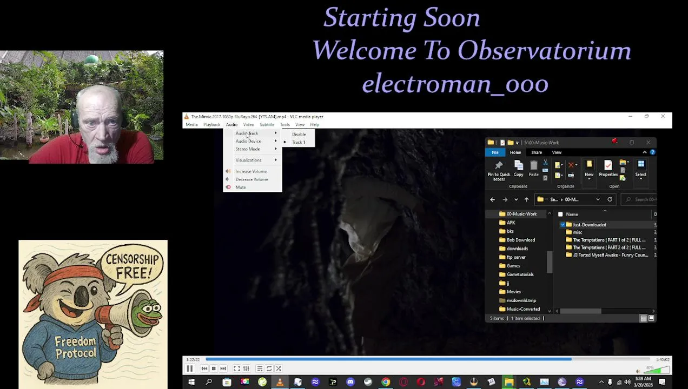The height and width of the screenshot is (389, 688).
Task: Open Explorer help question icon
Action: click(x=652, y=152)
